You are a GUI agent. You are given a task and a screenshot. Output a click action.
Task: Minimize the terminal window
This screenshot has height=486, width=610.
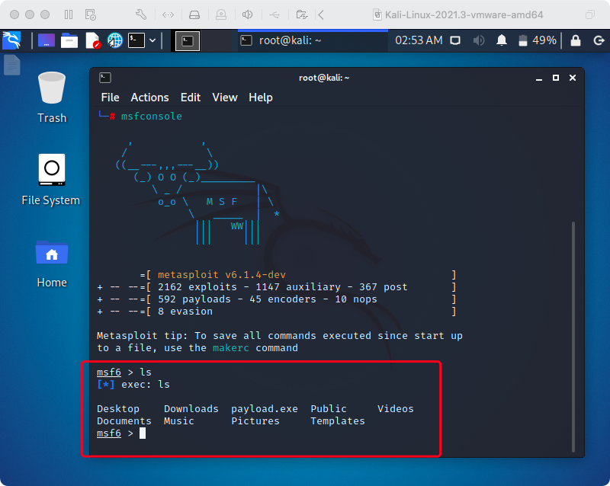(x=539, y=78)
